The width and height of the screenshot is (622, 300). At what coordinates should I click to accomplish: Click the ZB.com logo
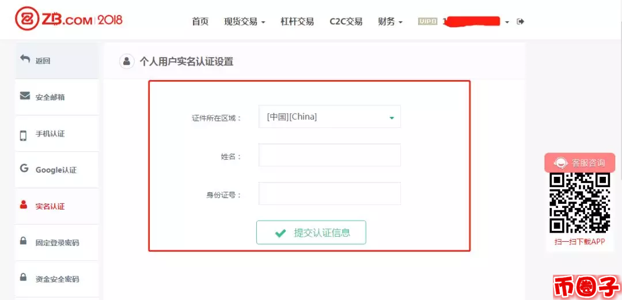click(x=69, y=20)
